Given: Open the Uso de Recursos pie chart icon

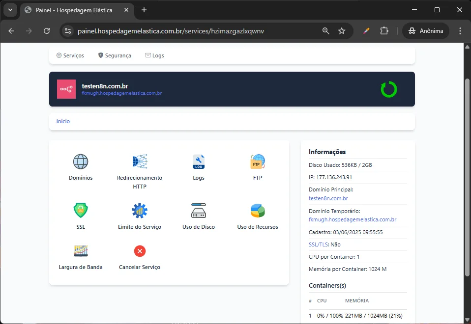Looking at the screenshot, I should 258,210.
